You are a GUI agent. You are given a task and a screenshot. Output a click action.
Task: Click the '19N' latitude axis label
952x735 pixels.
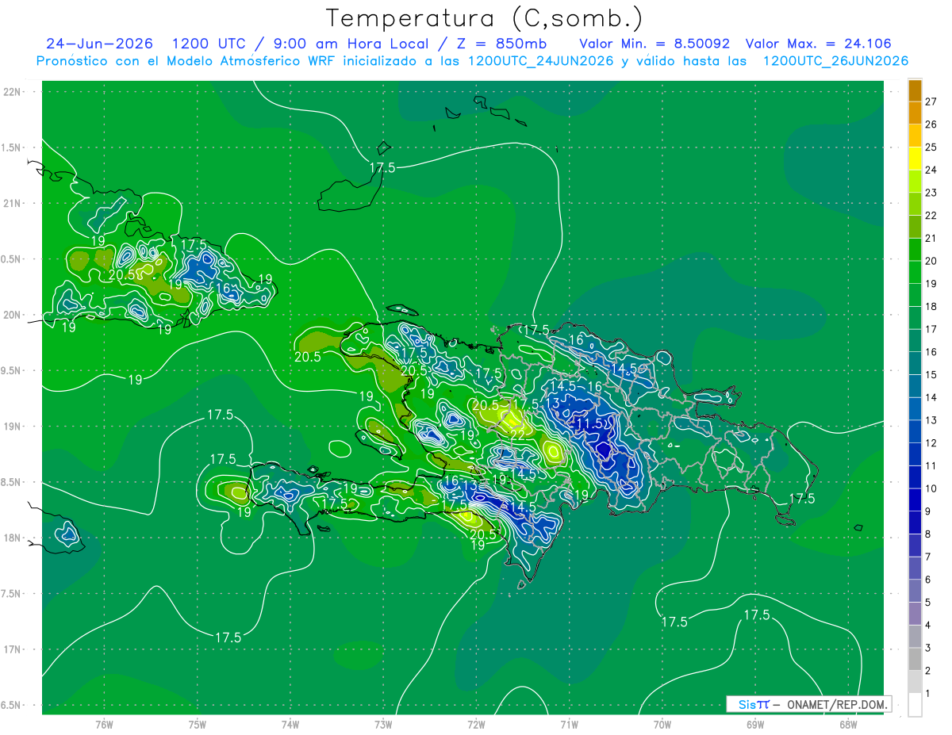[12, 427]
